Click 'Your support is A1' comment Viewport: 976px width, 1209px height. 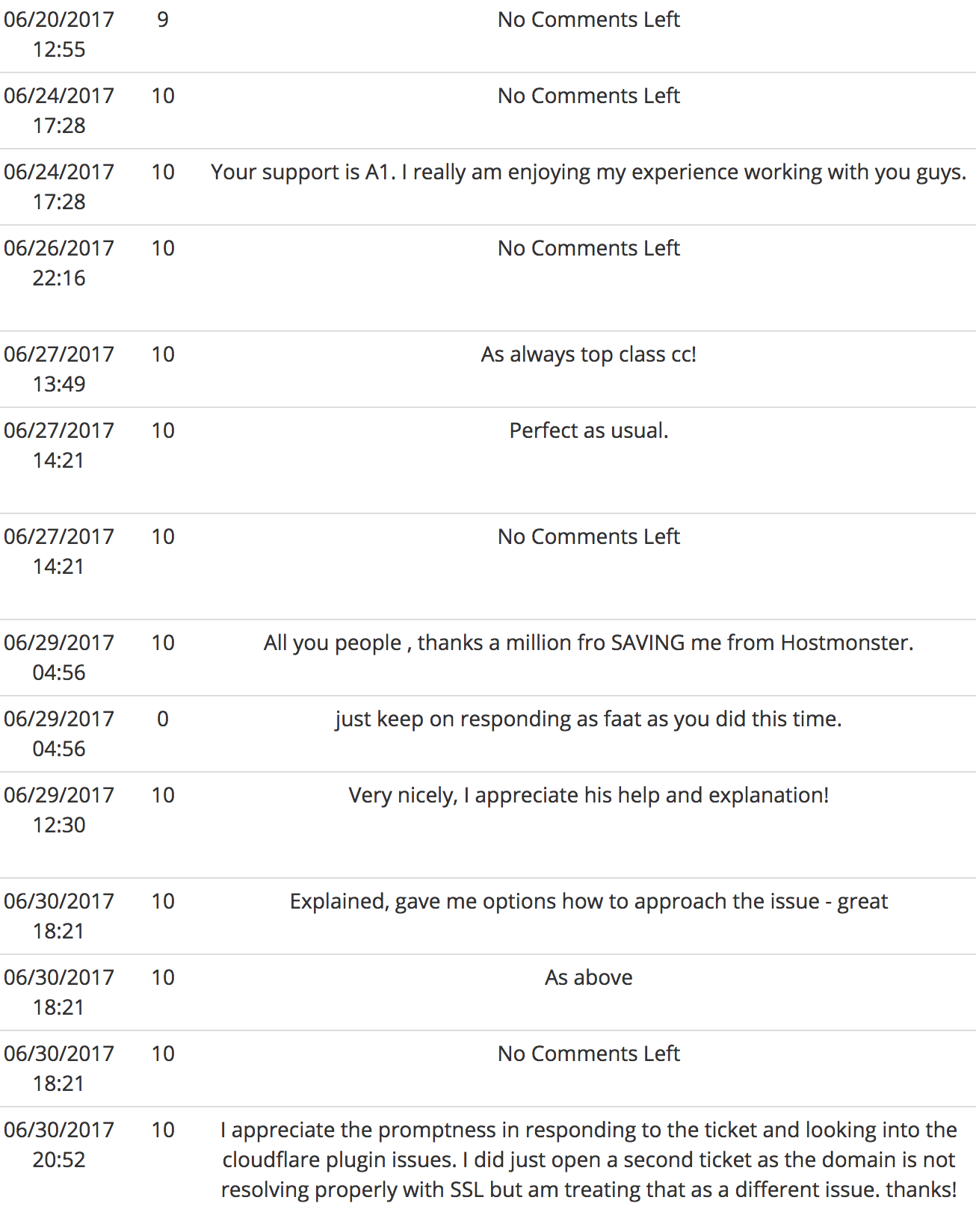[x=589, y=172]
